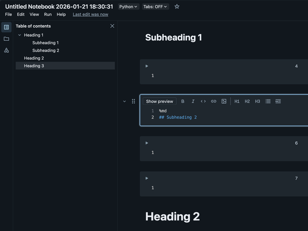Insert an image via the image icon
308x231 pixels.
point(224,101)
